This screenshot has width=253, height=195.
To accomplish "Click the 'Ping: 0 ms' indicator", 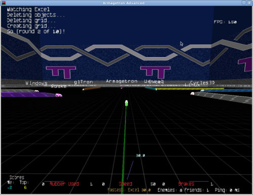I will [227, 190].
